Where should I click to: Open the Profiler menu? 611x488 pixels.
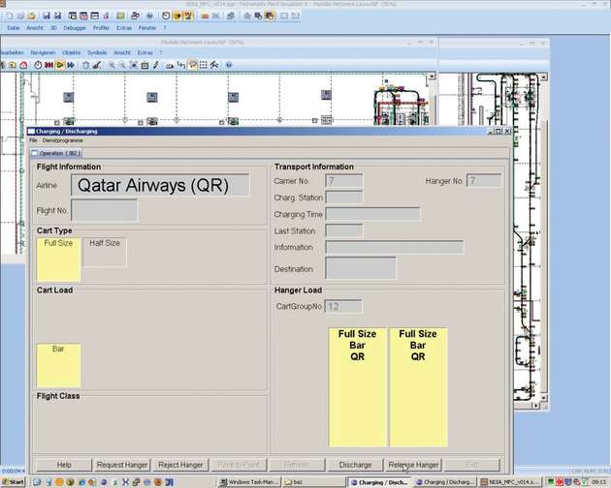tap(101, 28)
